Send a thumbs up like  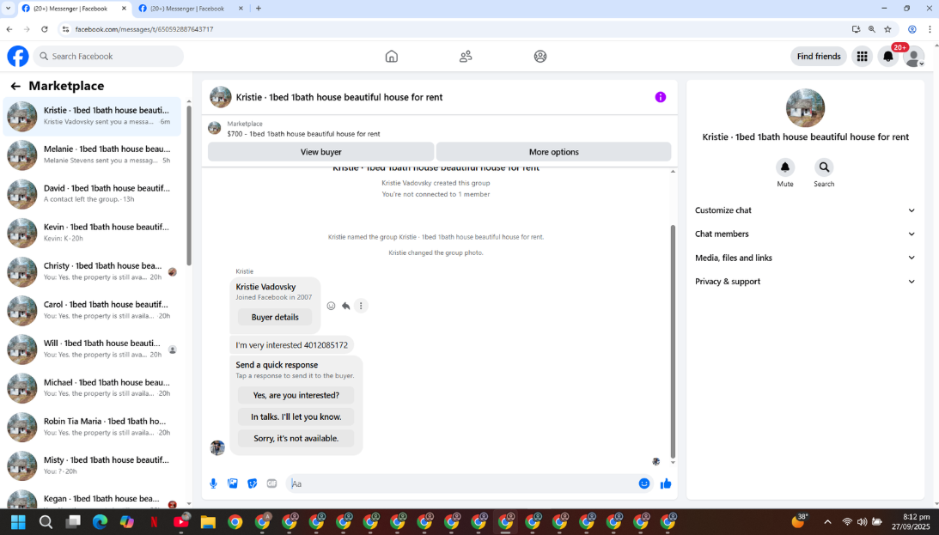pos(665,483)
